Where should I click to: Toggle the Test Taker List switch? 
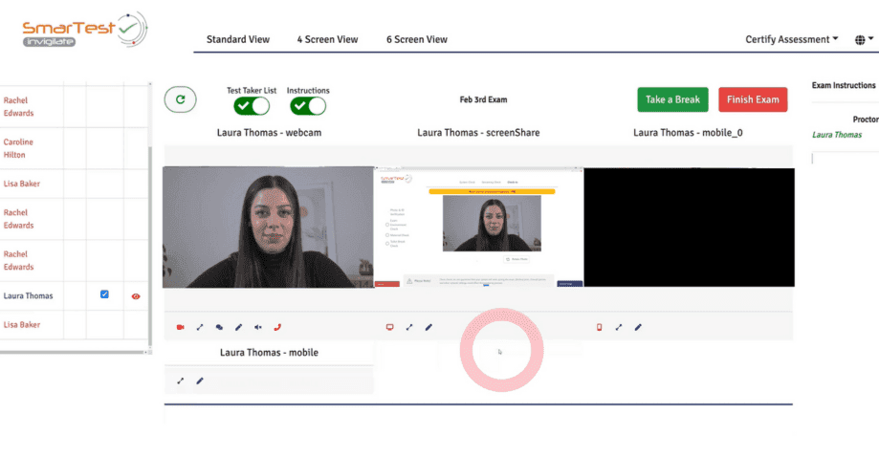251,105
